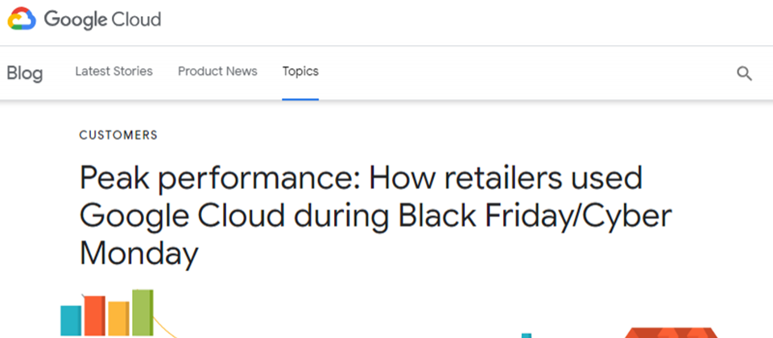Image resolution: width=773 pixels, height=338 pixels.
Task: Click the small teal shape near the bottom edge
Action: tap(527, 336)
